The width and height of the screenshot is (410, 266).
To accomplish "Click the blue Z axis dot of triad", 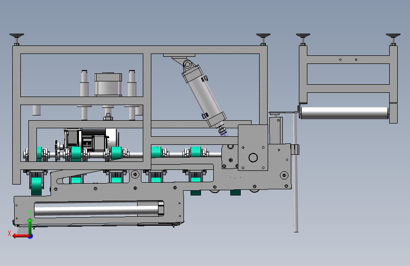I will coord(31,236).
